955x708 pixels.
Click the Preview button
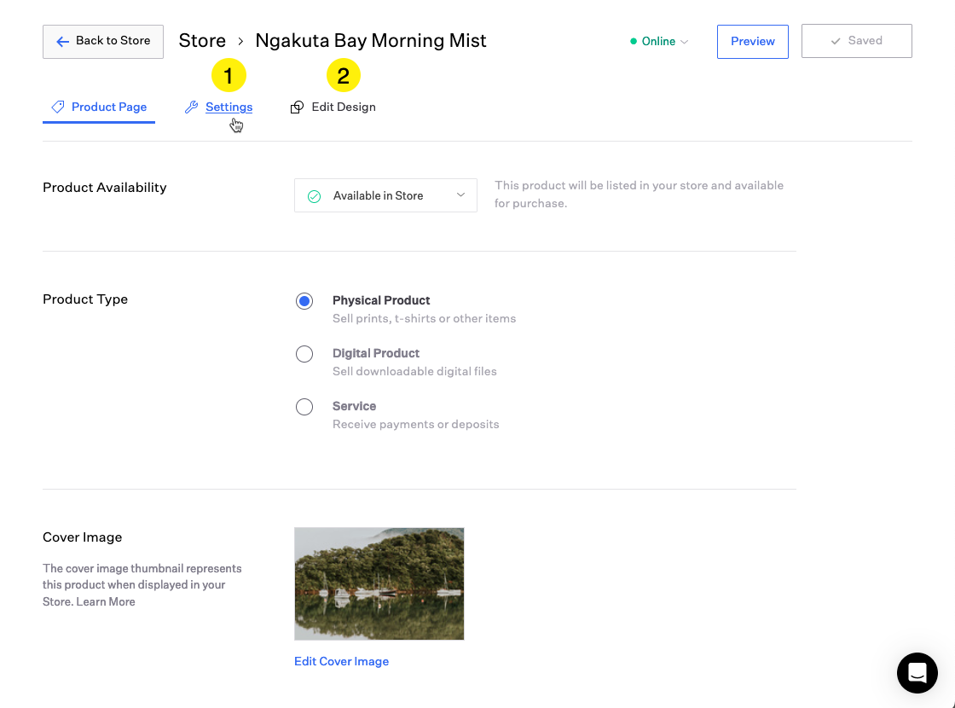752,41
